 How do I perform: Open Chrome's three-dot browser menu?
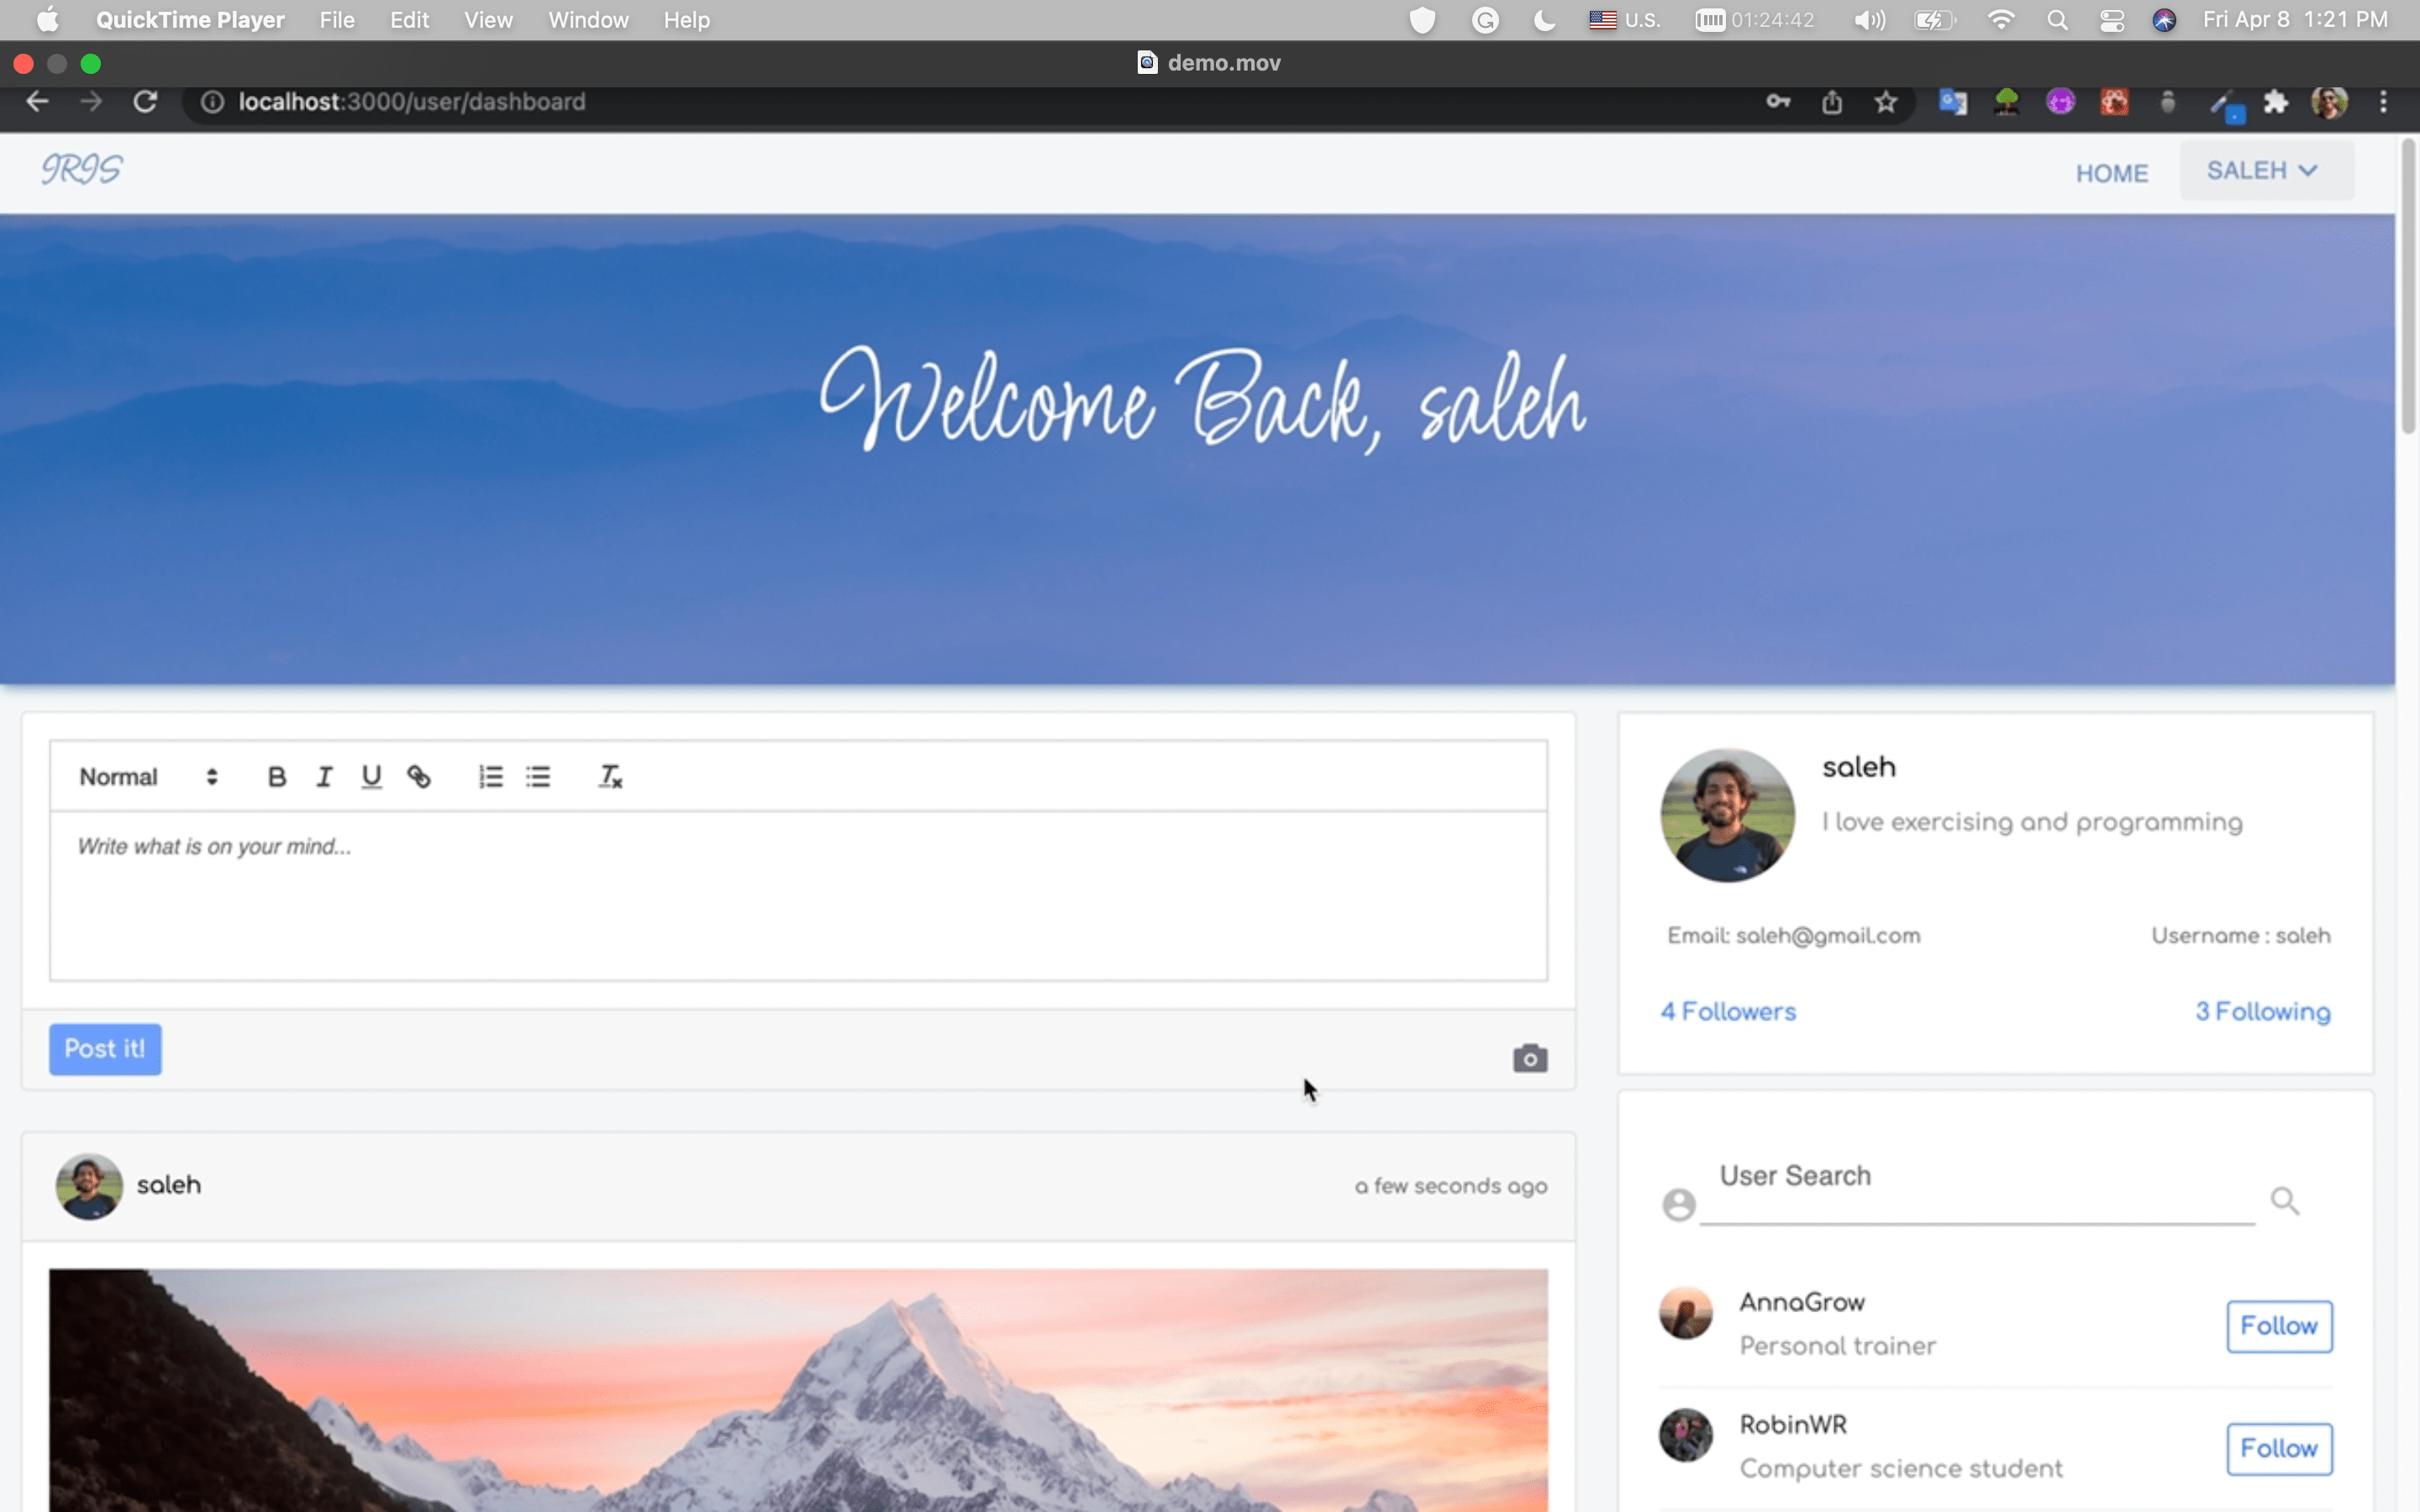point(2384,101)
